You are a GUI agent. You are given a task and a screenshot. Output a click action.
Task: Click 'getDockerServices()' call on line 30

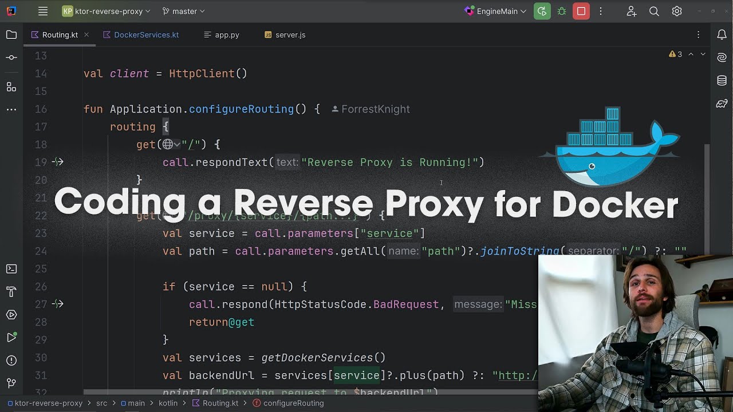[x=324, y=358]
